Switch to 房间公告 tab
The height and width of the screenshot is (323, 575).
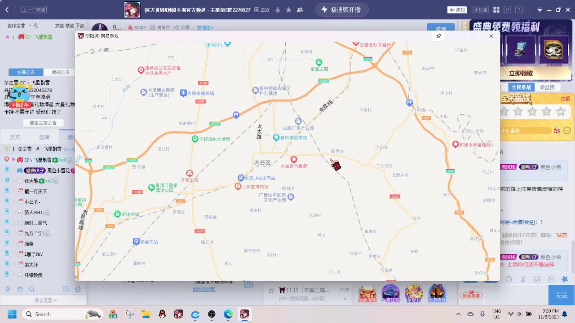[x=60, y=72]
